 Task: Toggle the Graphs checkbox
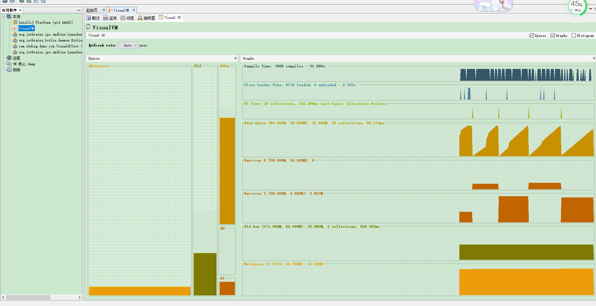coord(553,36)
